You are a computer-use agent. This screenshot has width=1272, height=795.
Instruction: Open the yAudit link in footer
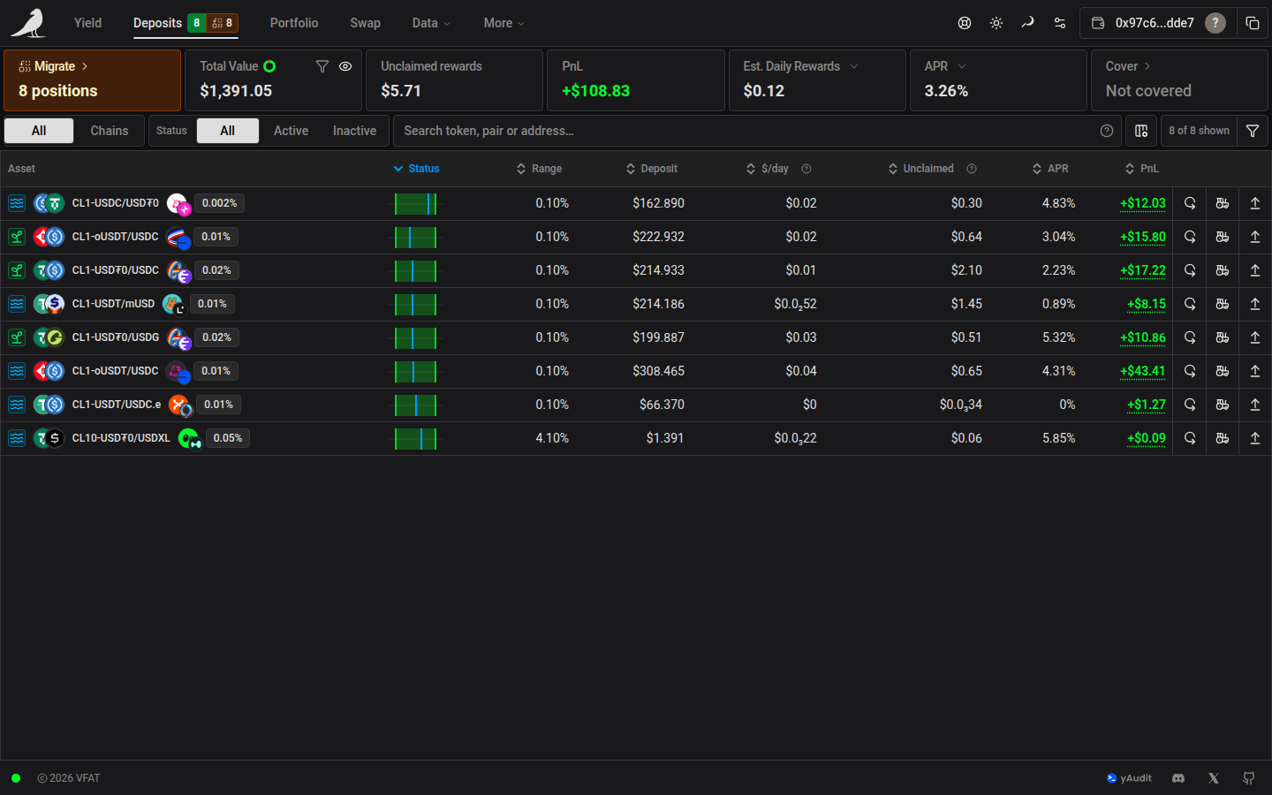pos(1129,778)
